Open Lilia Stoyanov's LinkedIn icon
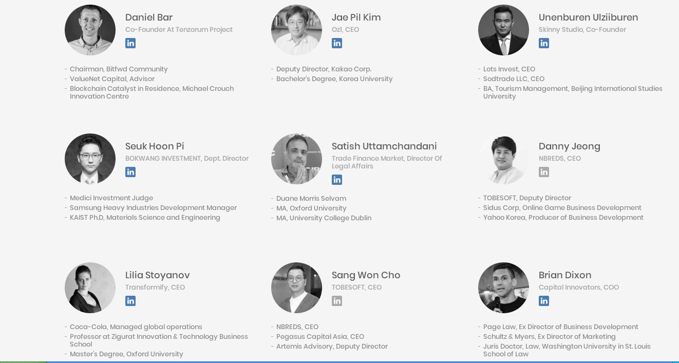Viewport: 679px width, 363px height. (130, 301)
